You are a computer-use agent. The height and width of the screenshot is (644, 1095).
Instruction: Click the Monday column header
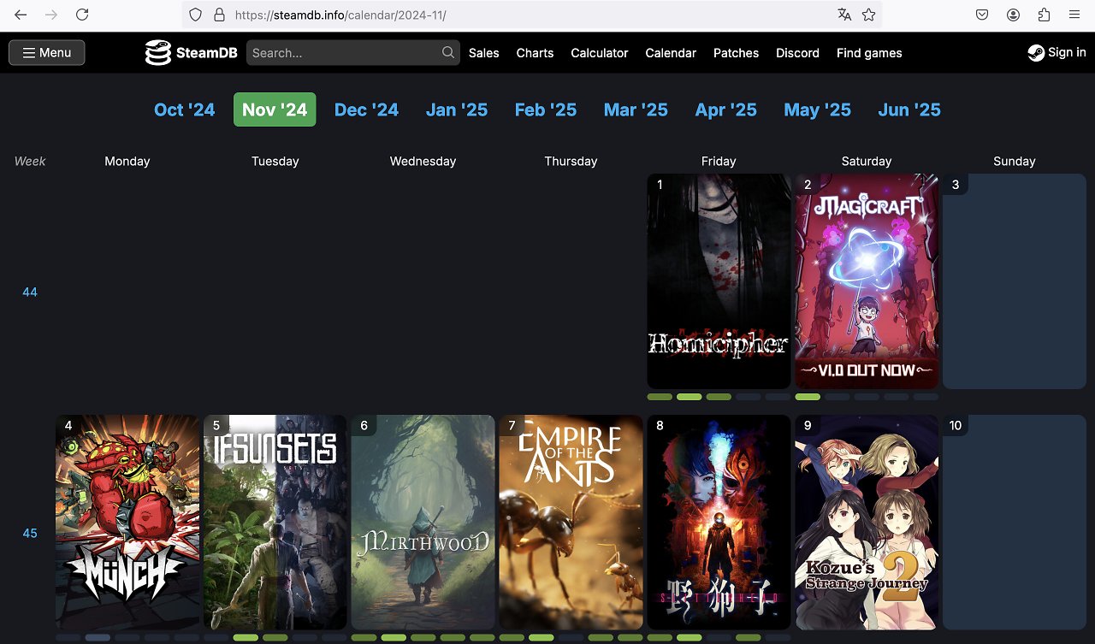pyautogui.click(x=127, y=161)
